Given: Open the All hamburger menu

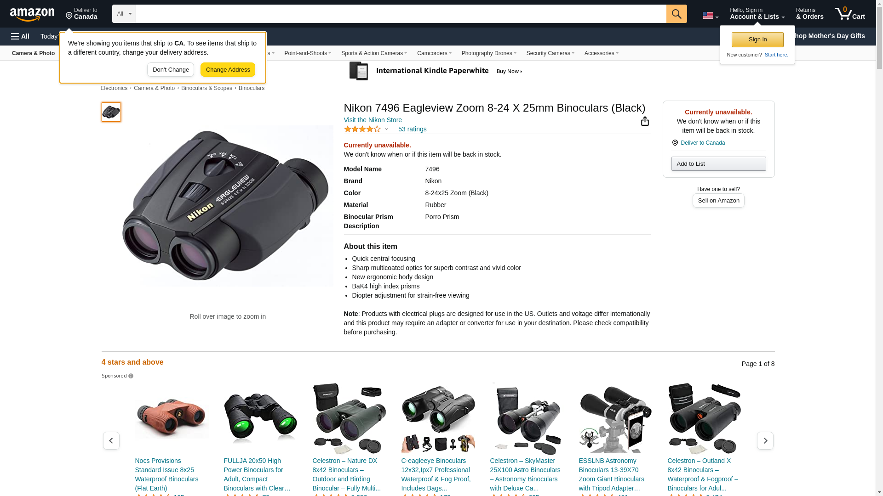Looking at the screenshot, I should pyautogui.click(x=20, y=36).
